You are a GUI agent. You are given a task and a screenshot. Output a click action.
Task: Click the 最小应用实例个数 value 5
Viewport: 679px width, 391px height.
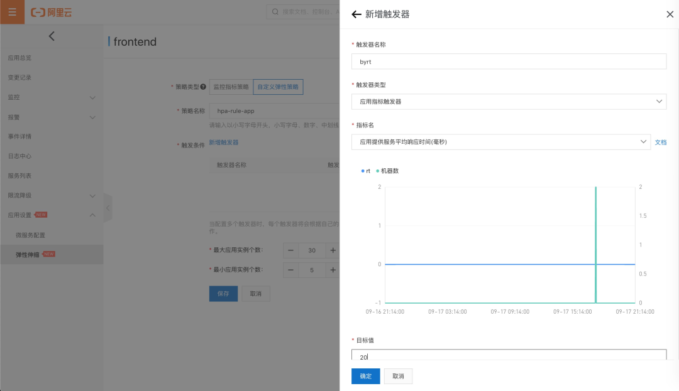pyautogui.click(x=312, y=270)
